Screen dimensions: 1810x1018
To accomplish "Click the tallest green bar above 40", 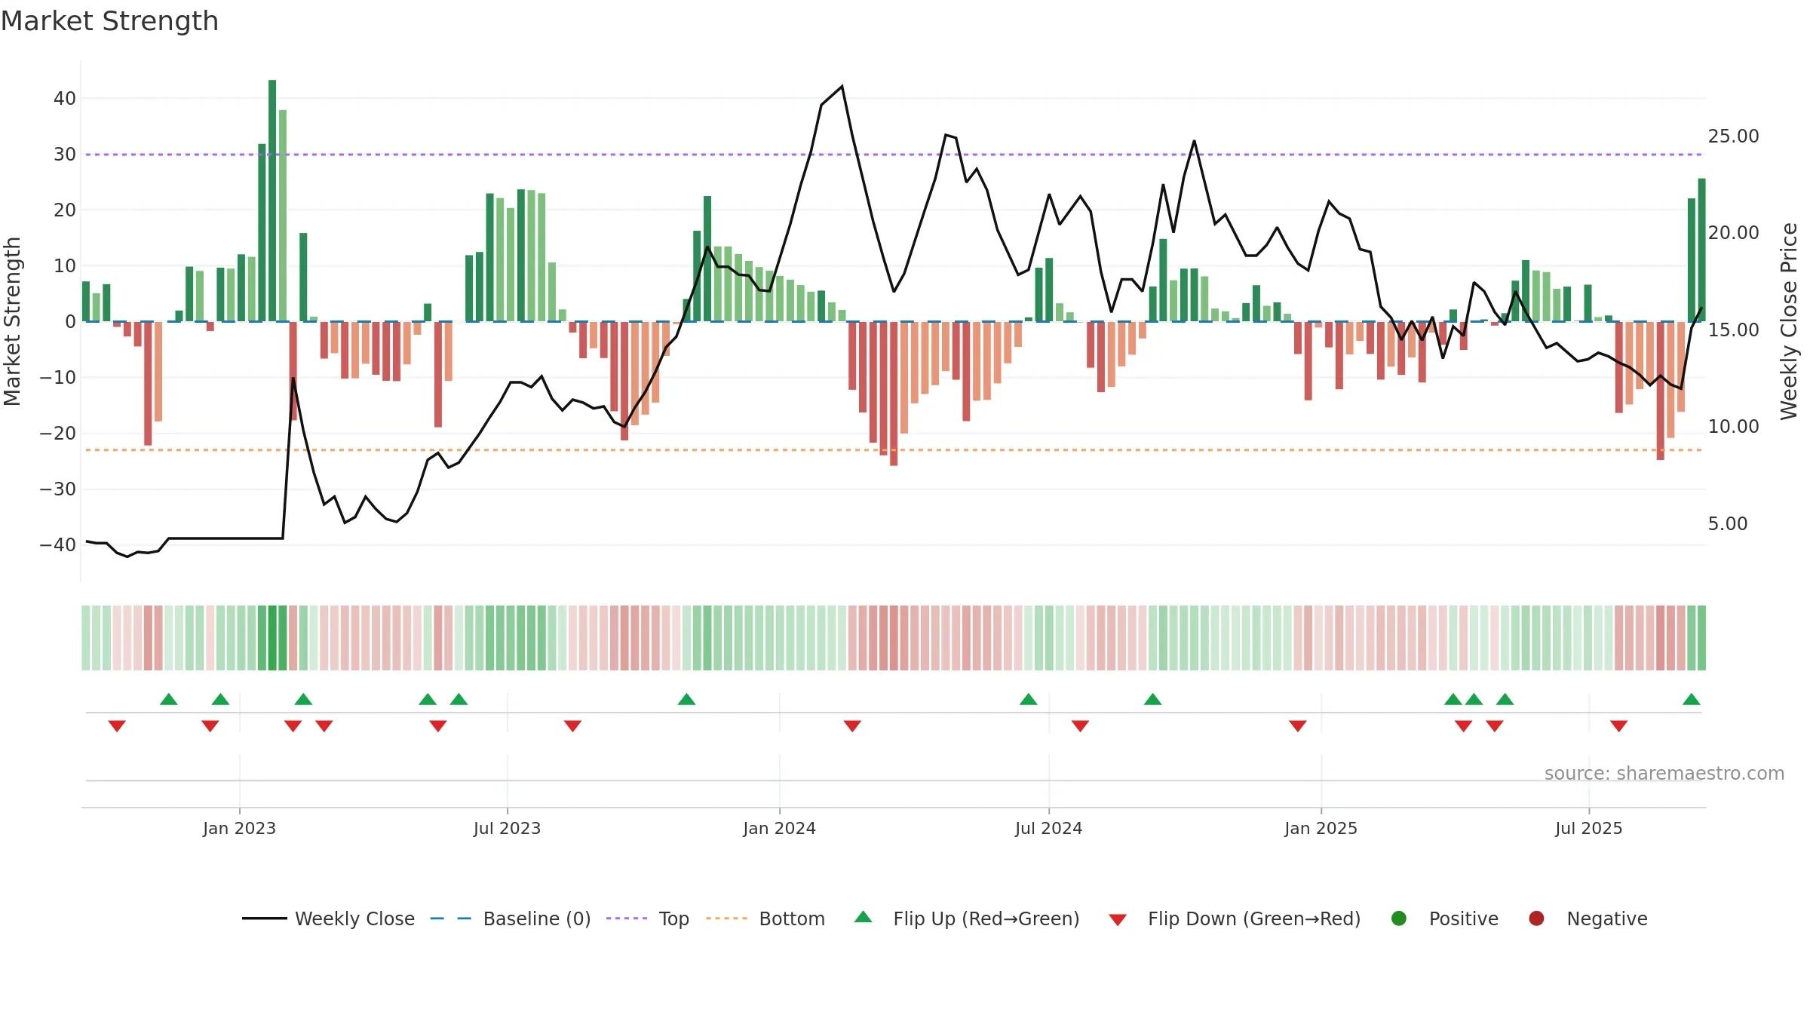I will 272,201.
